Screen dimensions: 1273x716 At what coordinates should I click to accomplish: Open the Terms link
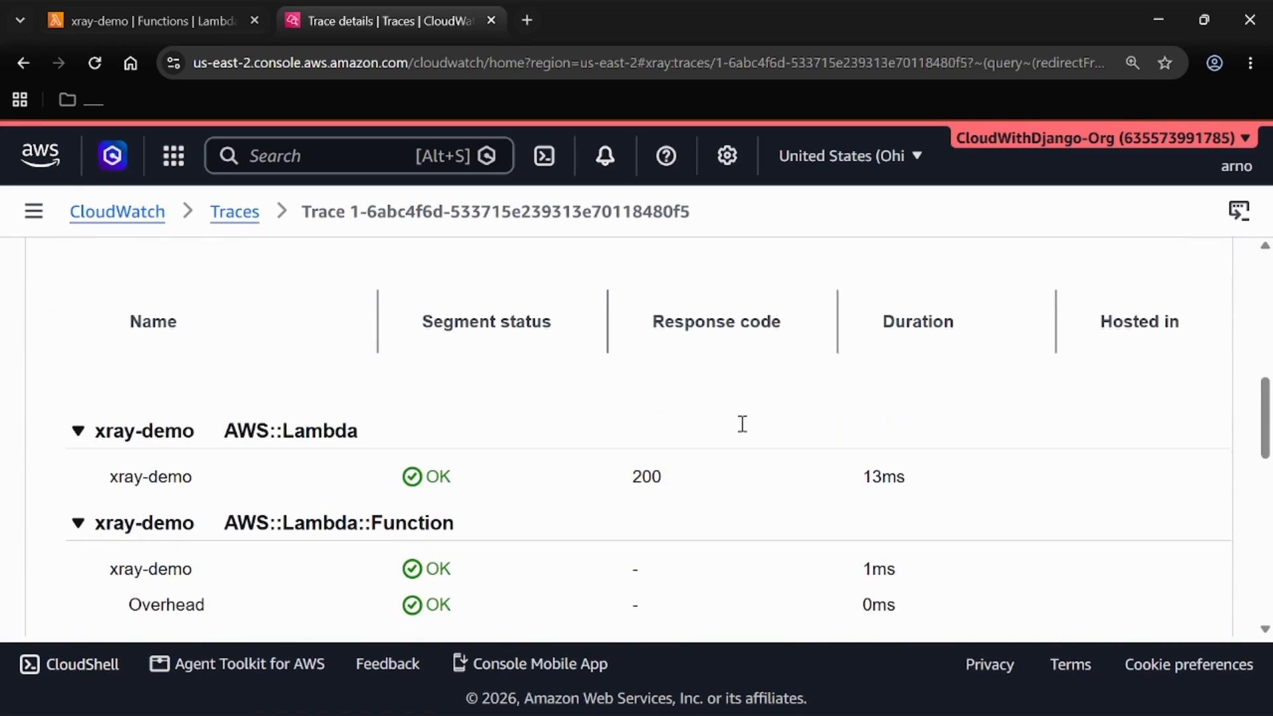coord(1071,665)
